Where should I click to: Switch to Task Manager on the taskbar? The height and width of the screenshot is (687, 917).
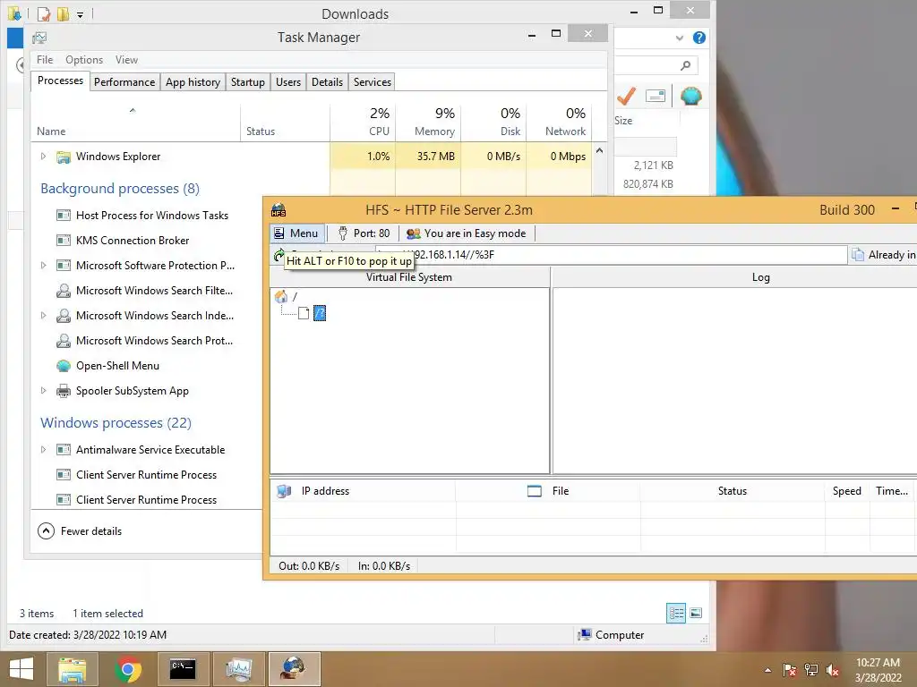pos(238,669)
